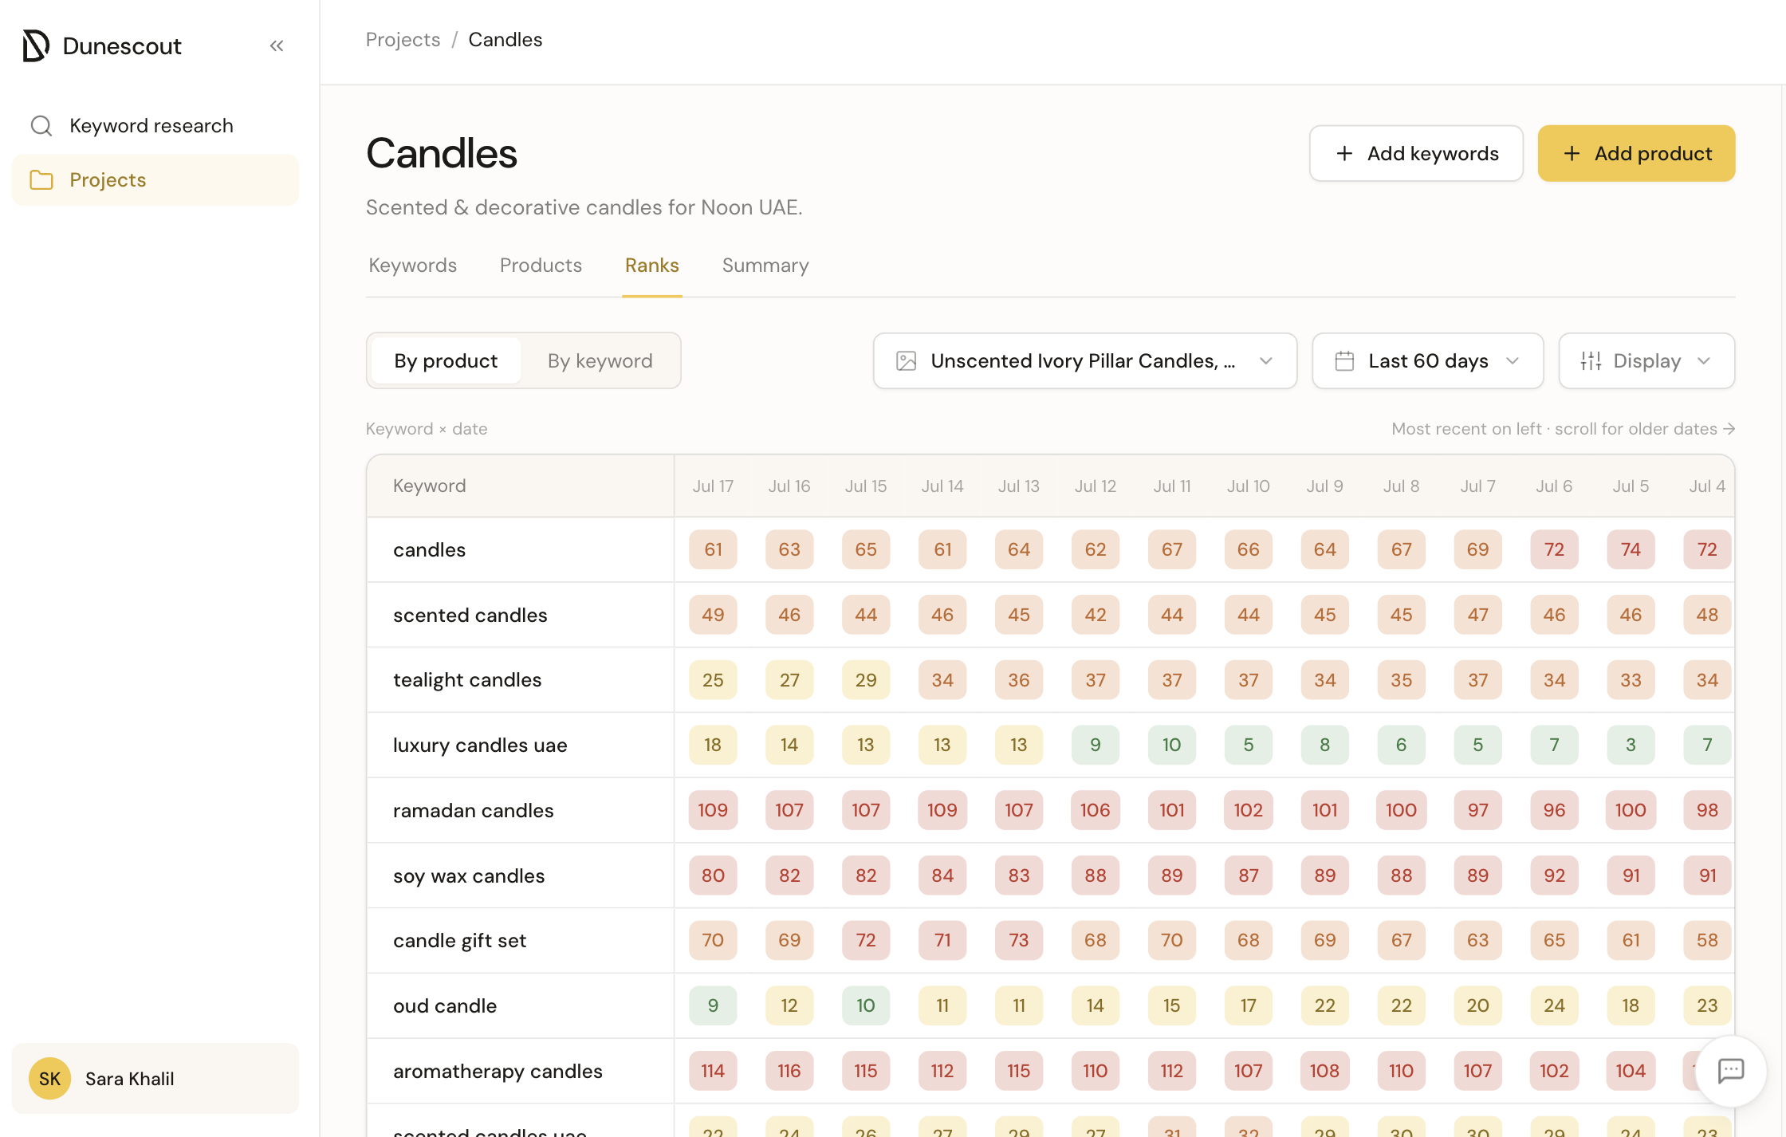Viewport: 1786px width, 1137px height.
Task: Click rank 9 for luxury candles uae Jul 12
Action: coord(1096,746)
